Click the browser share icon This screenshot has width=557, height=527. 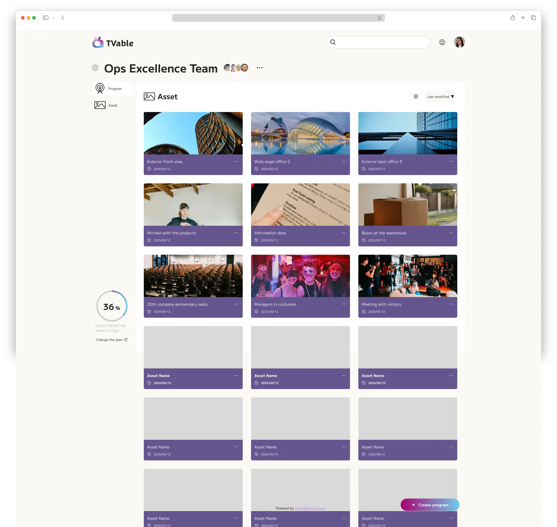(x=512, y=18)
